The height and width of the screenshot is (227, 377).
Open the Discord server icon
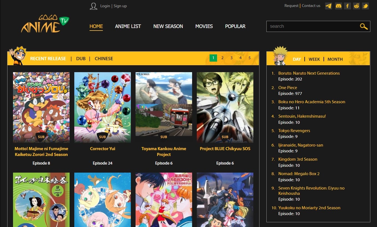click(x=338, y=6)
